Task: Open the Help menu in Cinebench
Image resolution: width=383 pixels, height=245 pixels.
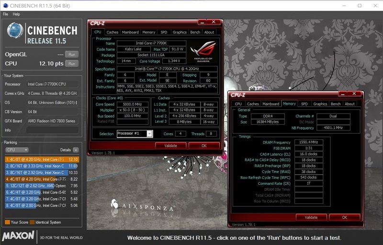Action: [x=16, y=14]
